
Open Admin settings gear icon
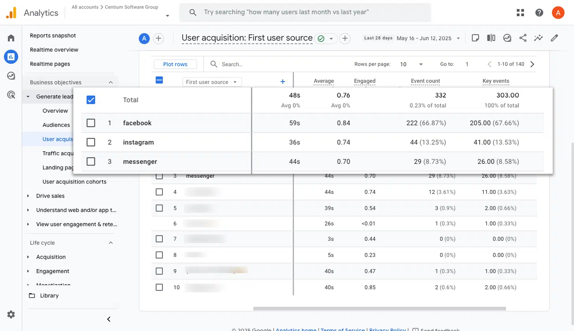[x=11, y=314]
